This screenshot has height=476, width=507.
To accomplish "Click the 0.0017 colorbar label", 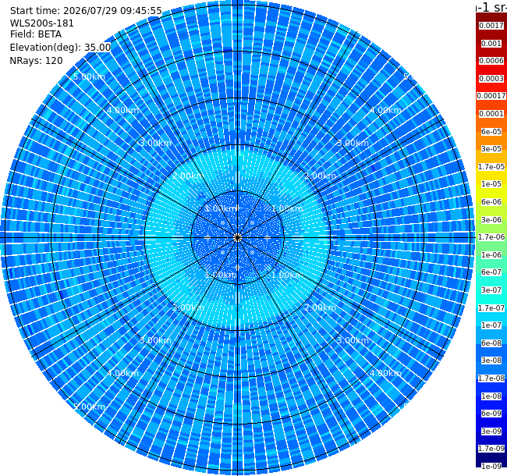I will (491, 26).
